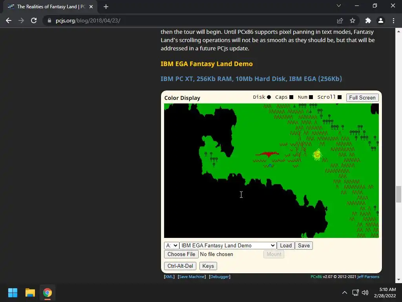Open the diskette list dropdown
402x302 pixels.
coord(228,245)
